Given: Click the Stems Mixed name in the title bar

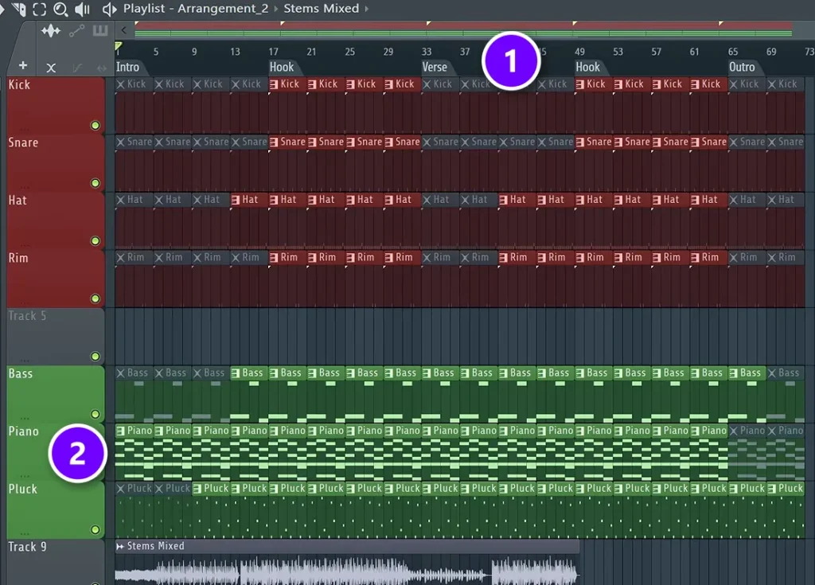Looking at the screenshot, I should click(x=322, y=8).
